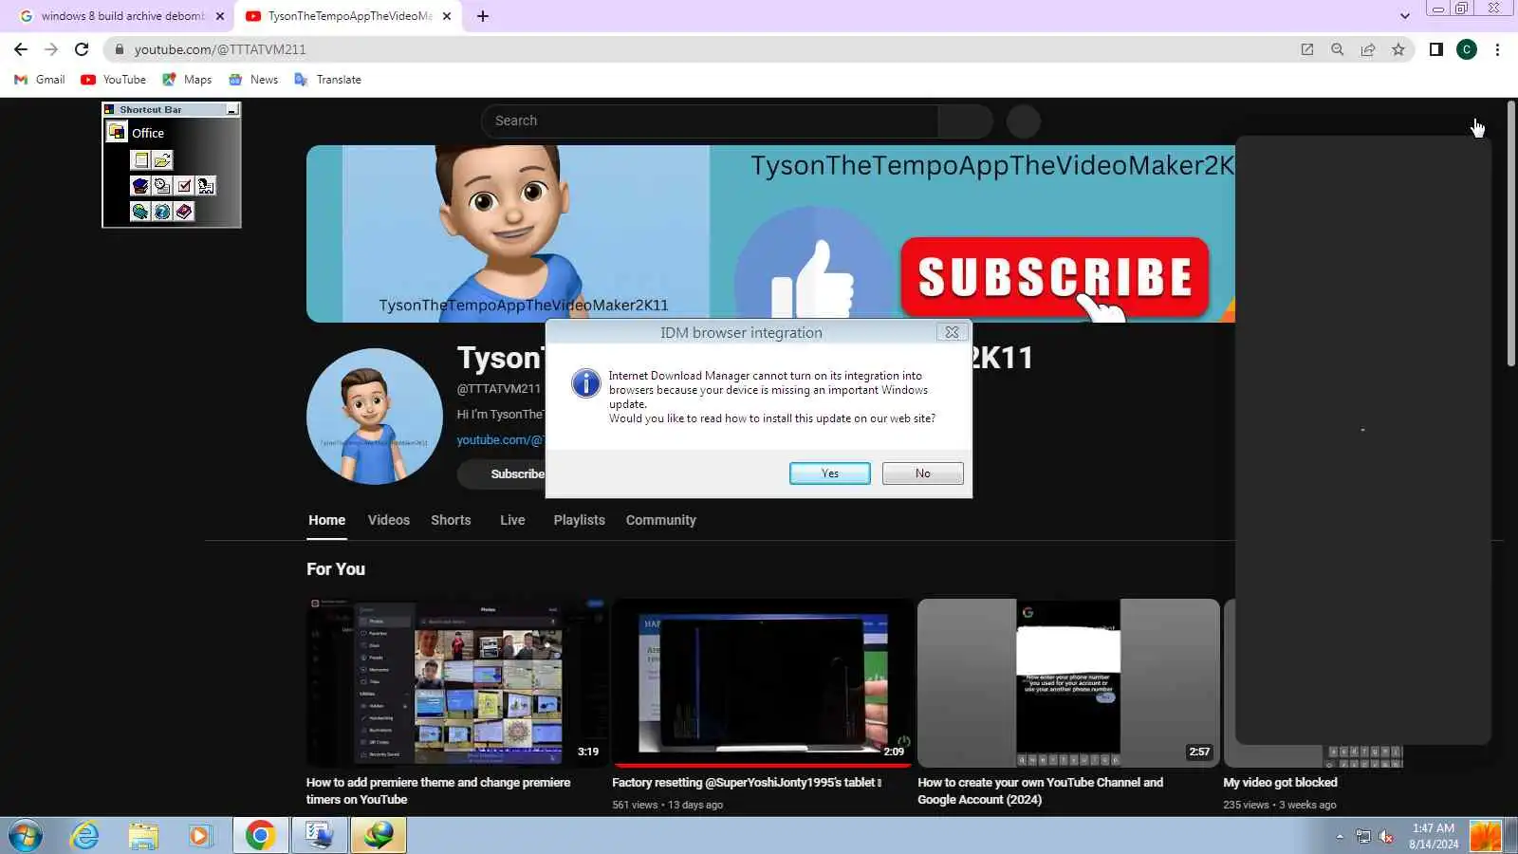Minimize the Shortcut Bar window
The image size is (1518, 854).
pos(231,110)
